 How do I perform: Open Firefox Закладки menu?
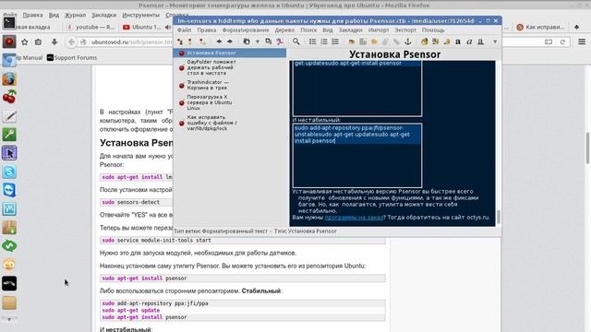click(103, 15)
